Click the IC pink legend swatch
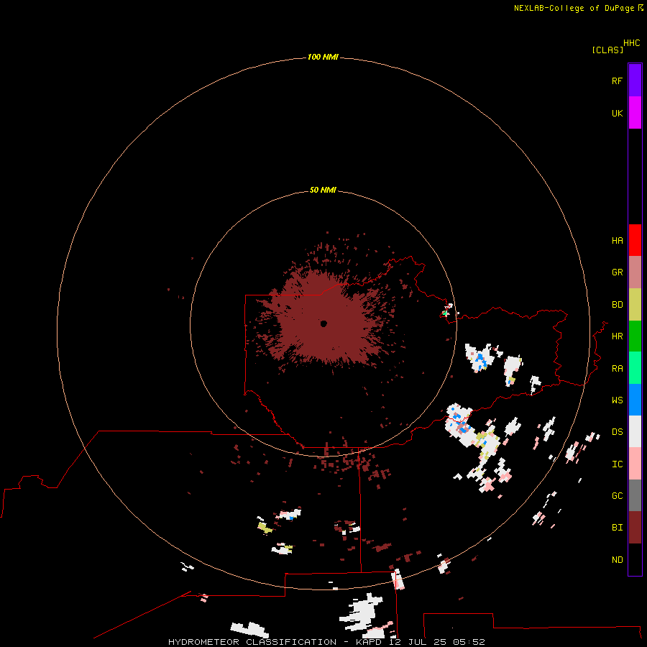647x647 pixels. 635,464
